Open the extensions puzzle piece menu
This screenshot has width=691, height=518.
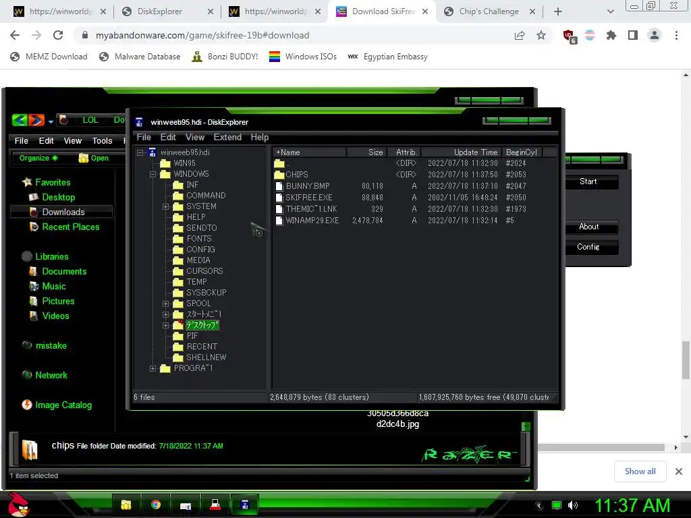coord(611,35)
